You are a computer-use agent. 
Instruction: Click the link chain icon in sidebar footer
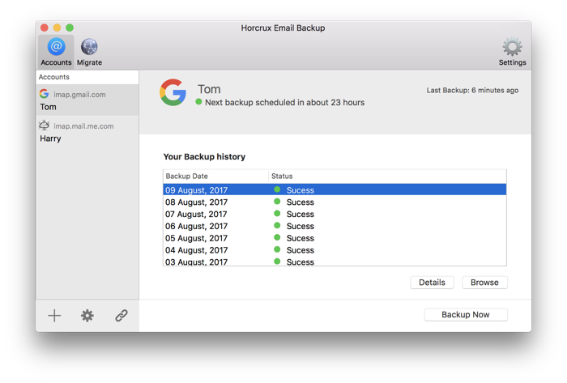tap(122, 316)
